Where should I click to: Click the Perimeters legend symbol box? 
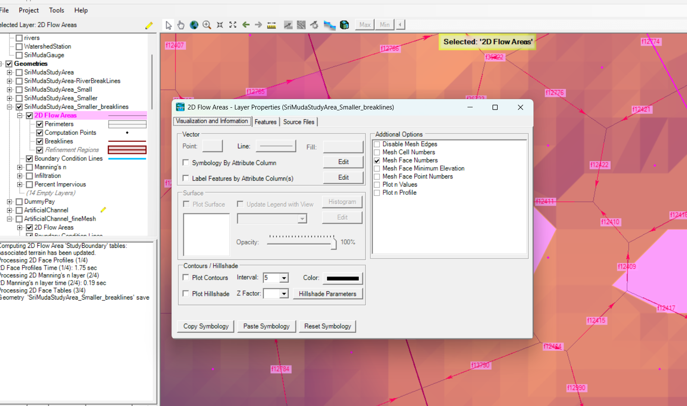pyautogui.click(x=127, y=124)
